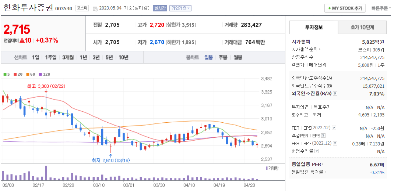Switch to the 호가10단계 tab

(x=362, y=27)
